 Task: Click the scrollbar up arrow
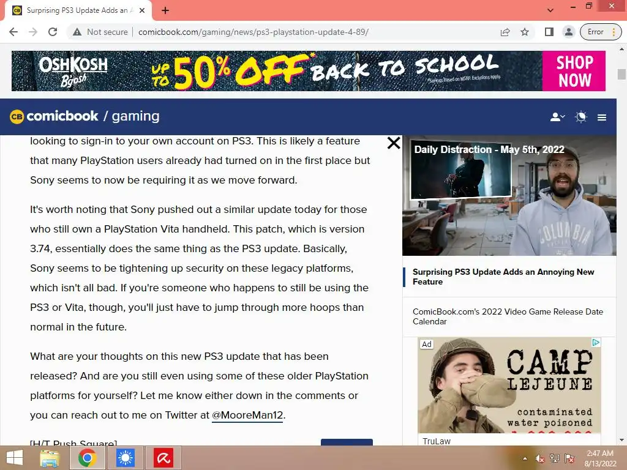(x=621, y=49)
